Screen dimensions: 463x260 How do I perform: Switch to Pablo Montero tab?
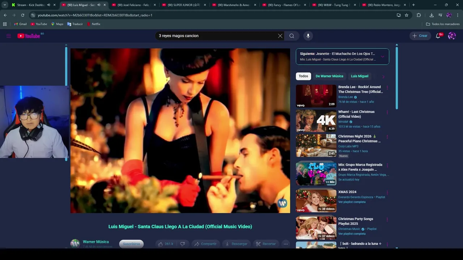pos(385,5)
